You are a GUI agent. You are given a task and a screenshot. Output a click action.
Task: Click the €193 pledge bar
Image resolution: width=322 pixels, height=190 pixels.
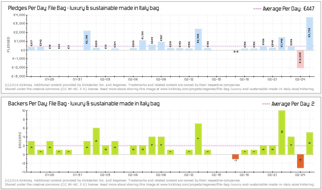pos(180,49)
